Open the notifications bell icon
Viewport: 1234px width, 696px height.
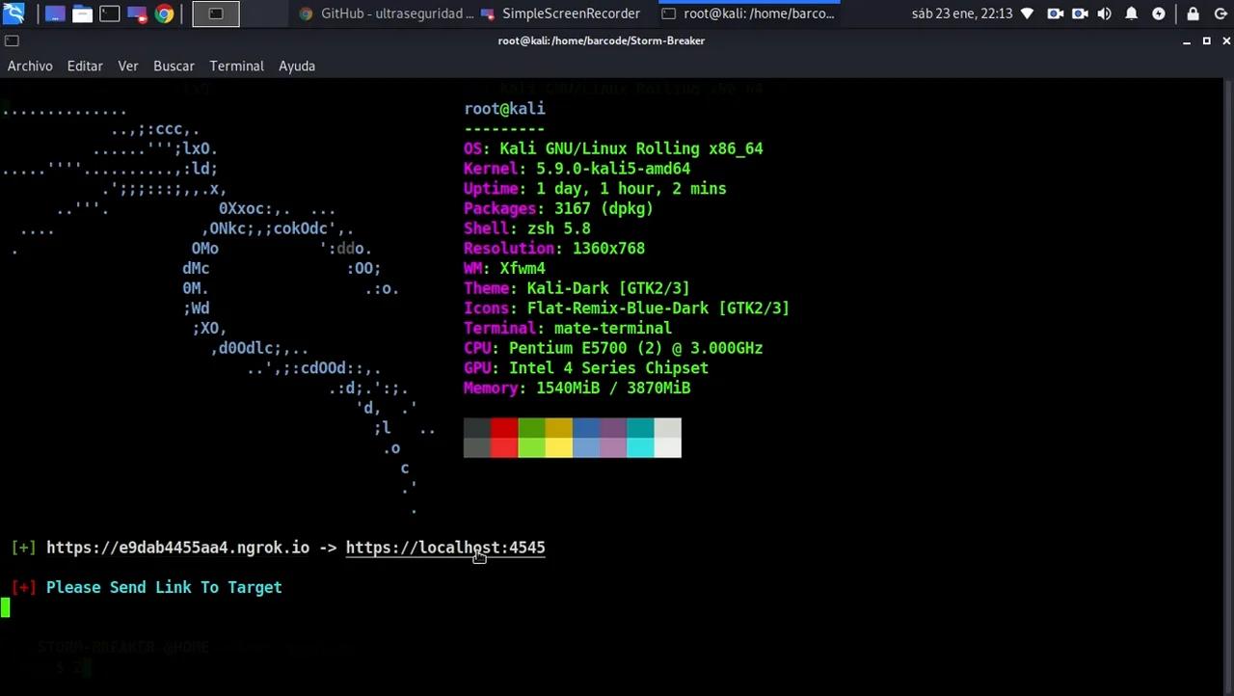coord(1132,13)
